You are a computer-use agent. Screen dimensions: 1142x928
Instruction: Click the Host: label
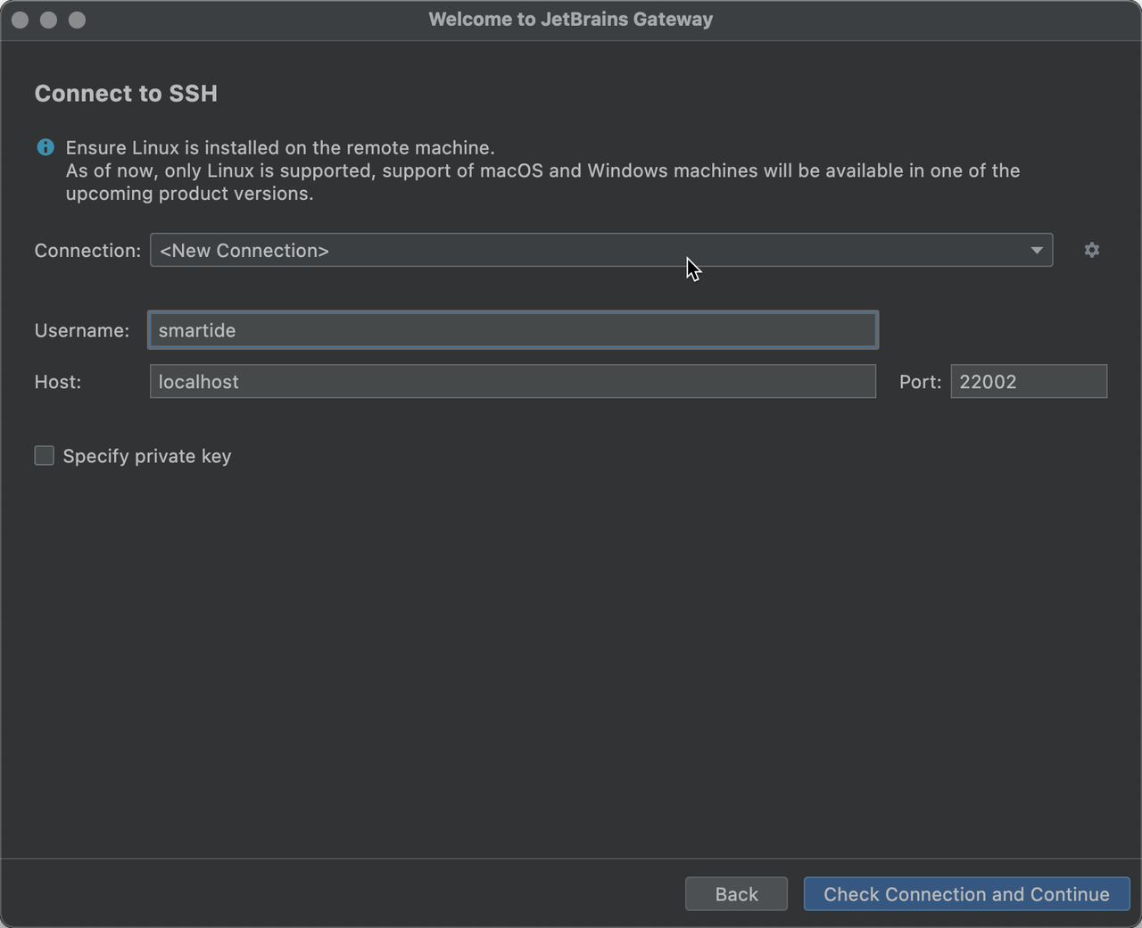point(58,382)
